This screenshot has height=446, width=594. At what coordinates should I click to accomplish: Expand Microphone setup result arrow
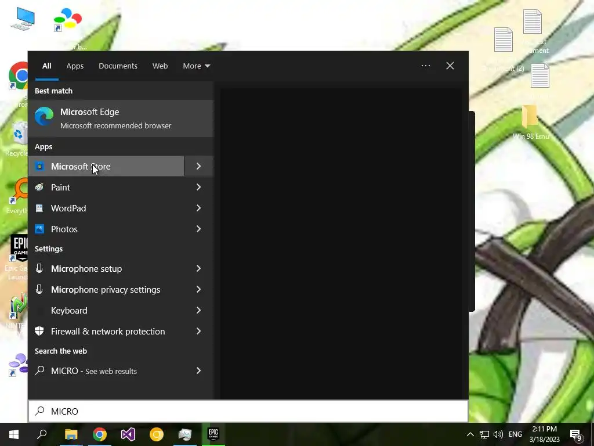(x=199, y=268)
